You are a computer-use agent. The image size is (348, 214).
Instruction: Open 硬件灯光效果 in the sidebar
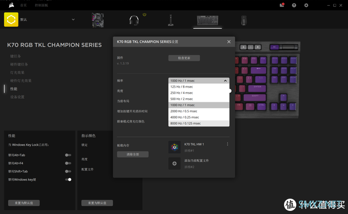pos(21,80)
